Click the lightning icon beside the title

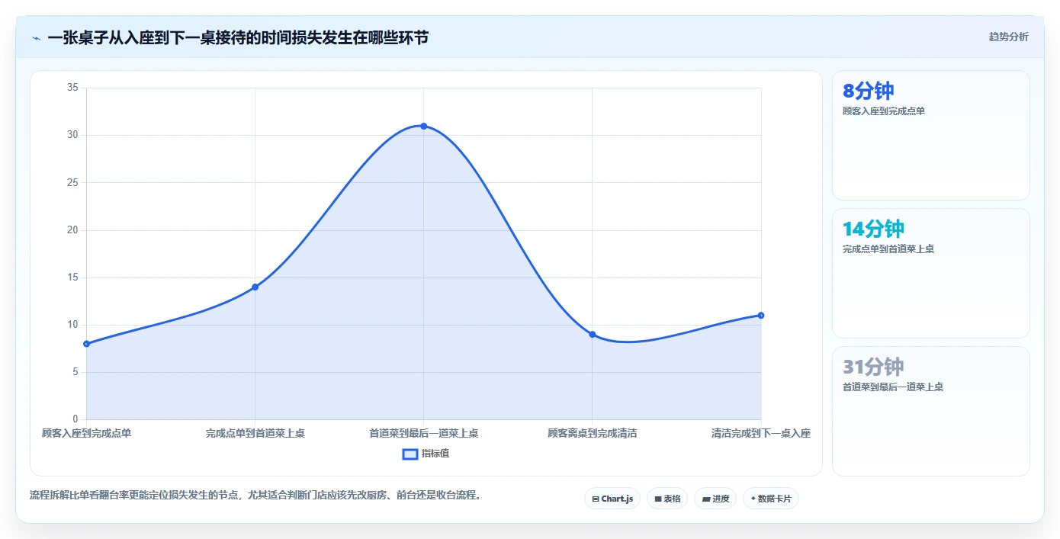[36, 37]
